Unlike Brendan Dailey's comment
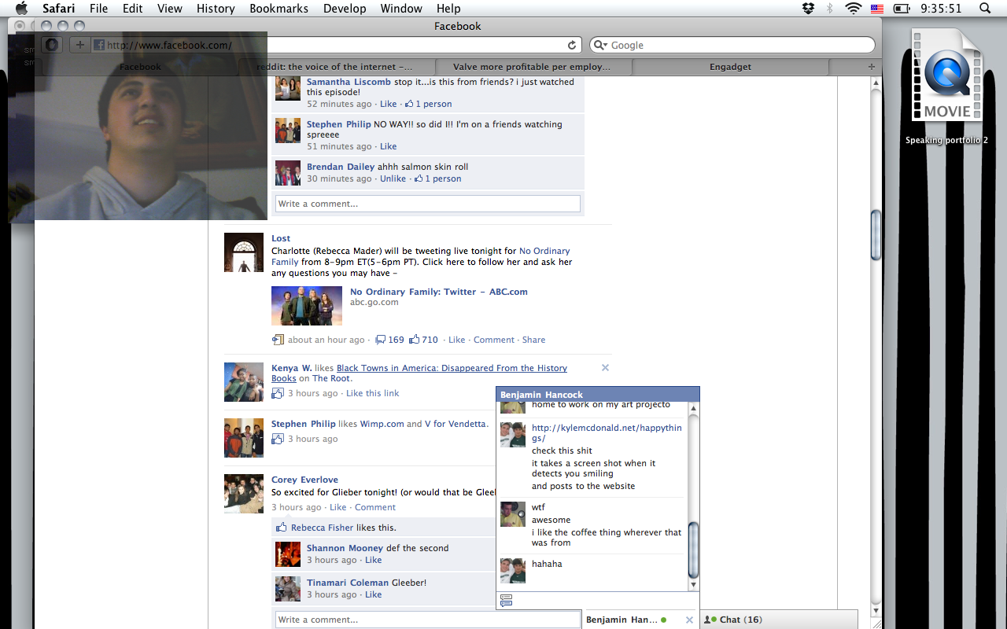Viewport: 1007px width, 629px height. (393, 178)
